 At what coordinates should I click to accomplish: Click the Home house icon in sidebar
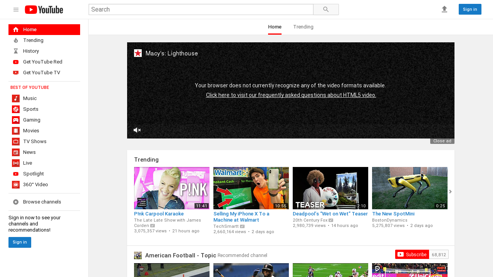(16, 30)
